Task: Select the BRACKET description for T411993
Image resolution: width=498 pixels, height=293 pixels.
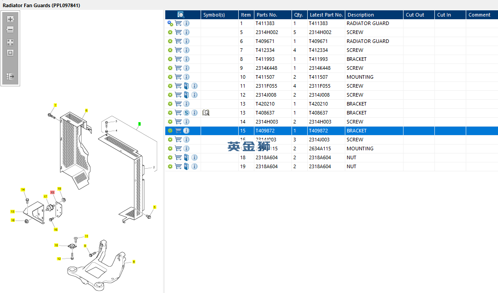Action: (x=356, y=59)
